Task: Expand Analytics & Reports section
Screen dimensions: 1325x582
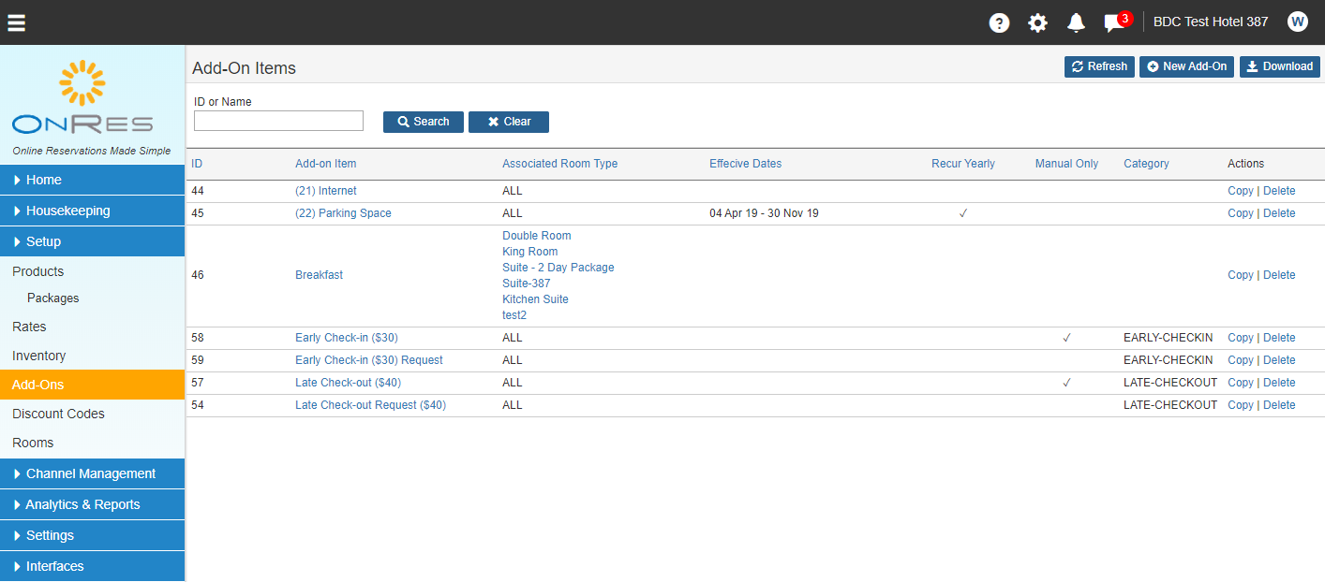Action: (93, 504)
